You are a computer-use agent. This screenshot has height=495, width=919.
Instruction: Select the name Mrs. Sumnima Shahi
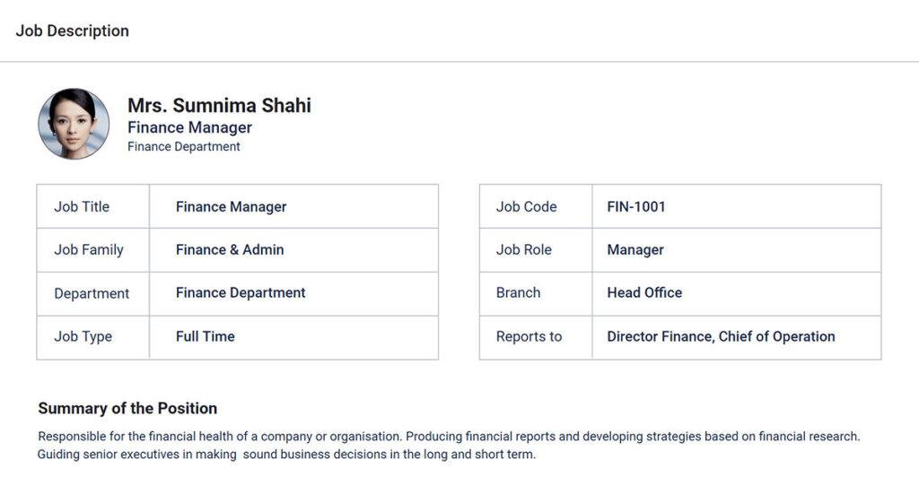(219, 106)
